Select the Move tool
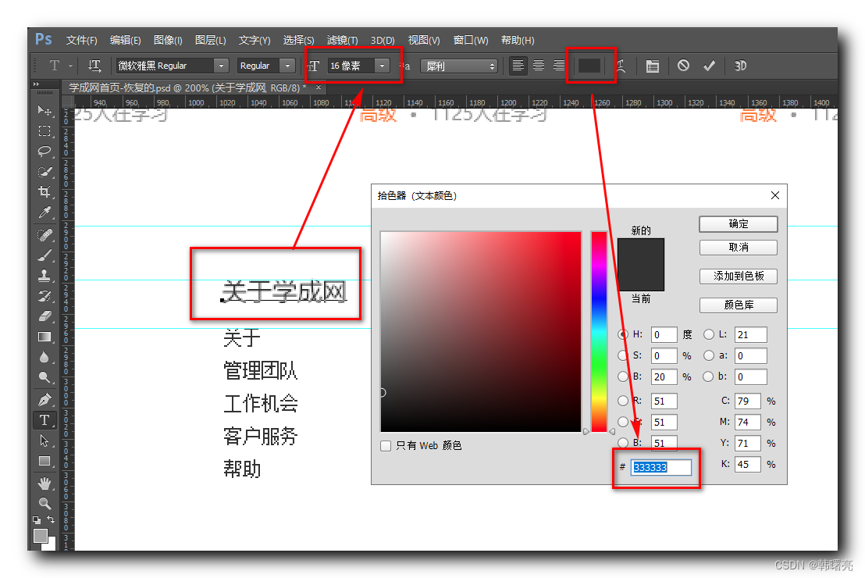This screenshot has height=578, width=865. [x=44, y=111]
